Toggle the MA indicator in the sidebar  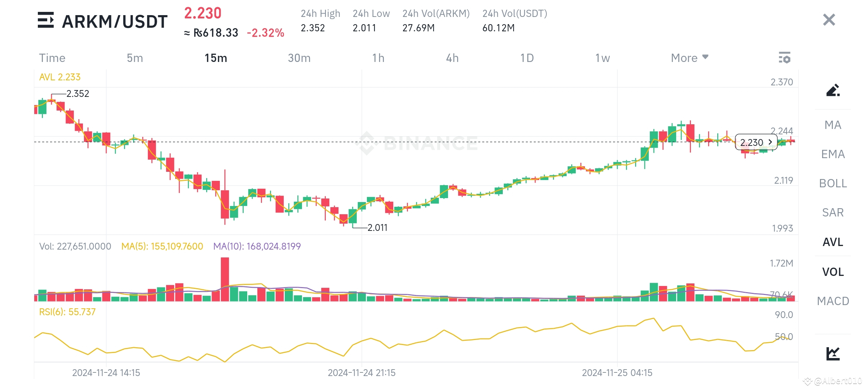[832, 125]
